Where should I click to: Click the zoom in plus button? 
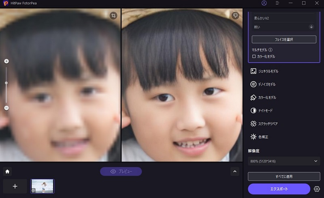coord(6,61)
